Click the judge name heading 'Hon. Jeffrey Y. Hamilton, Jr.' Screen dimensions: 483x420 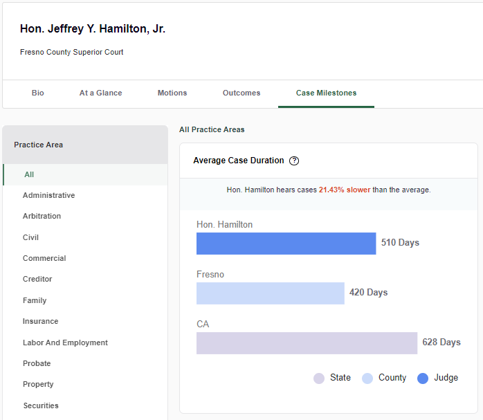[x=93, y=28]
